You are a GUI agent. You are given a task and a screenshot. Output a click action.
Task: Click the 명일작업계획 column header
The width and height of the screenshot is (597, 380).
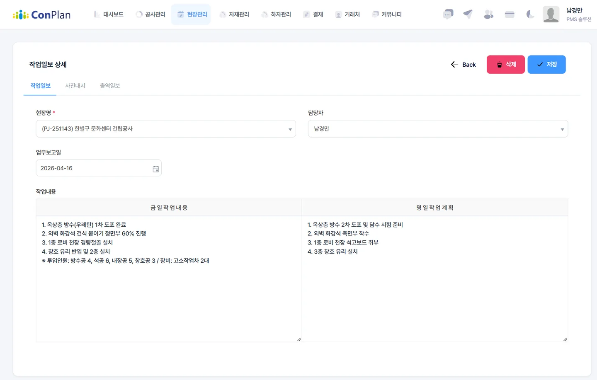click(435, 208)
